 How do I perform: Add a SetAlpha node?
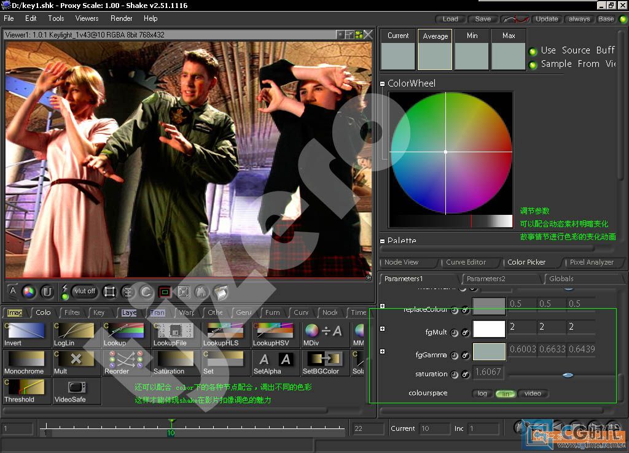(275, 363)
